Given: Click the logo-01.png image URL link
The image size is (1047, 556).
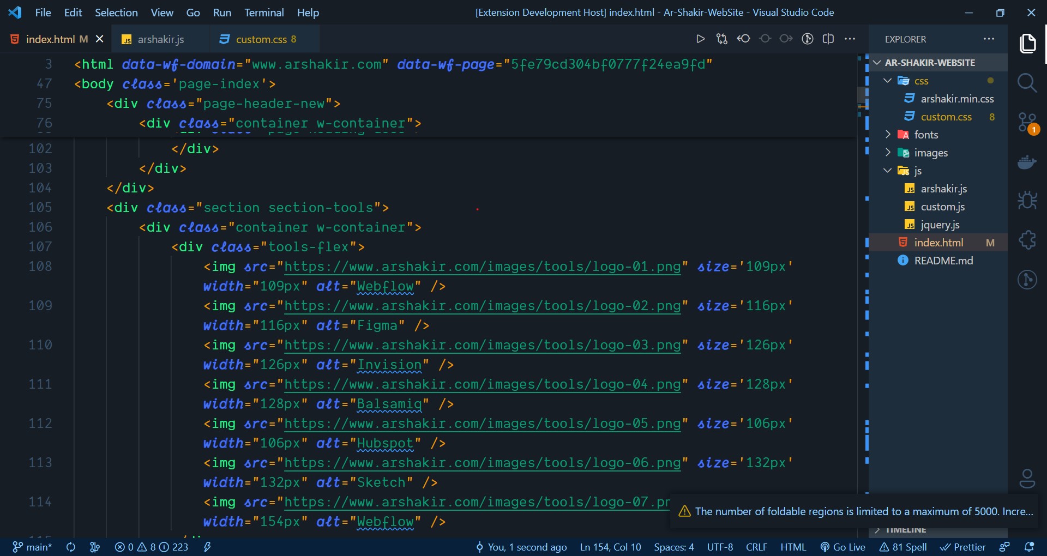Looking at the screenshot, I should (483, 267).
